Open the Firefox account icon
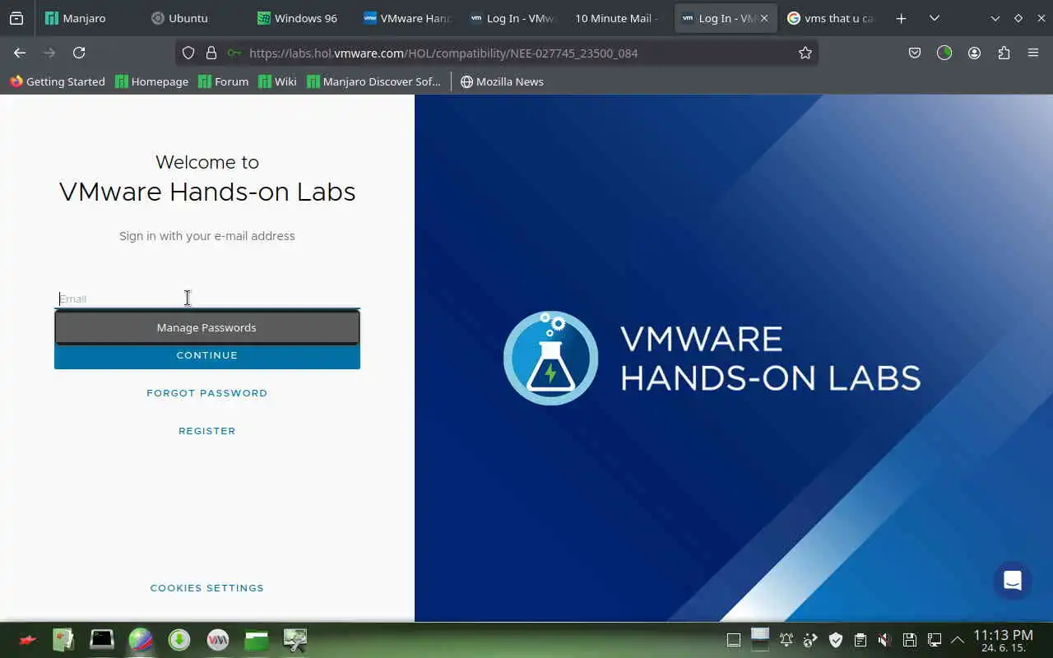1053x658 pixels. coord(975,53)
